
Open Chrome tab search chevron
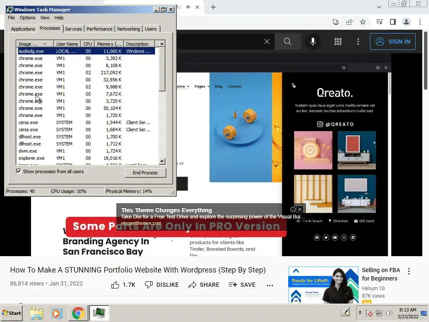pos(379,7)
